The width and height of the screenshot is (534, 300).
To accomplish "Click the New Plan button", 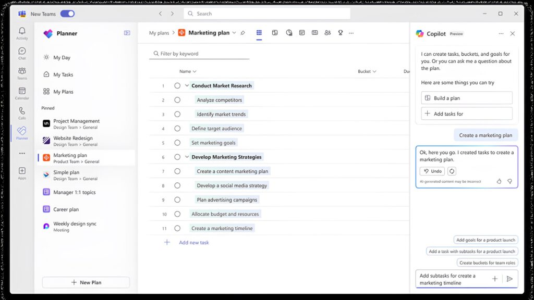I will point(86,282).
